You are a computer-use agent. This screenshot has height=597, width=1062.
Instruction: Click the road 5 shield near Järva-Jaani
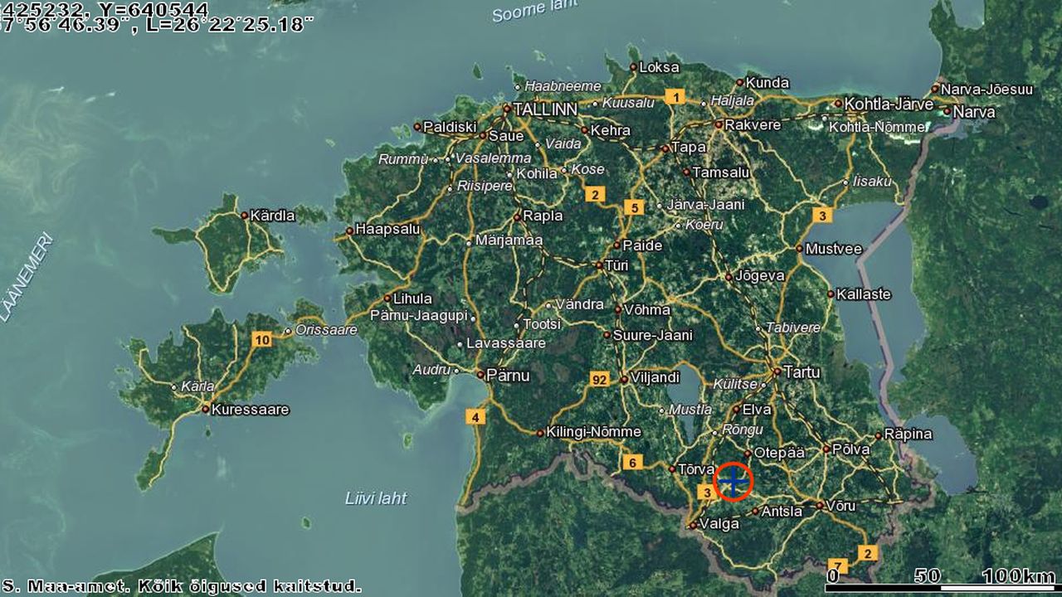(x=634, y=208)
